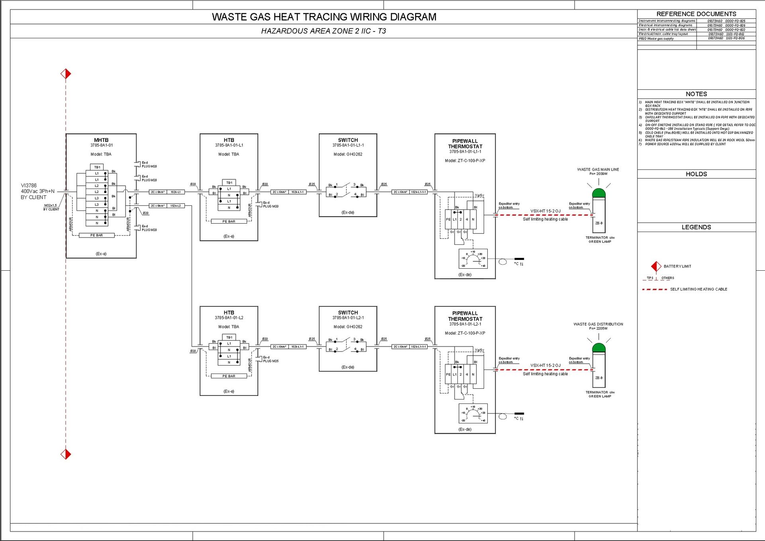Screen dimensions: 765x541
Task: Click the TB1 terminal block label inside MHTB
Action: pos(97,167)
